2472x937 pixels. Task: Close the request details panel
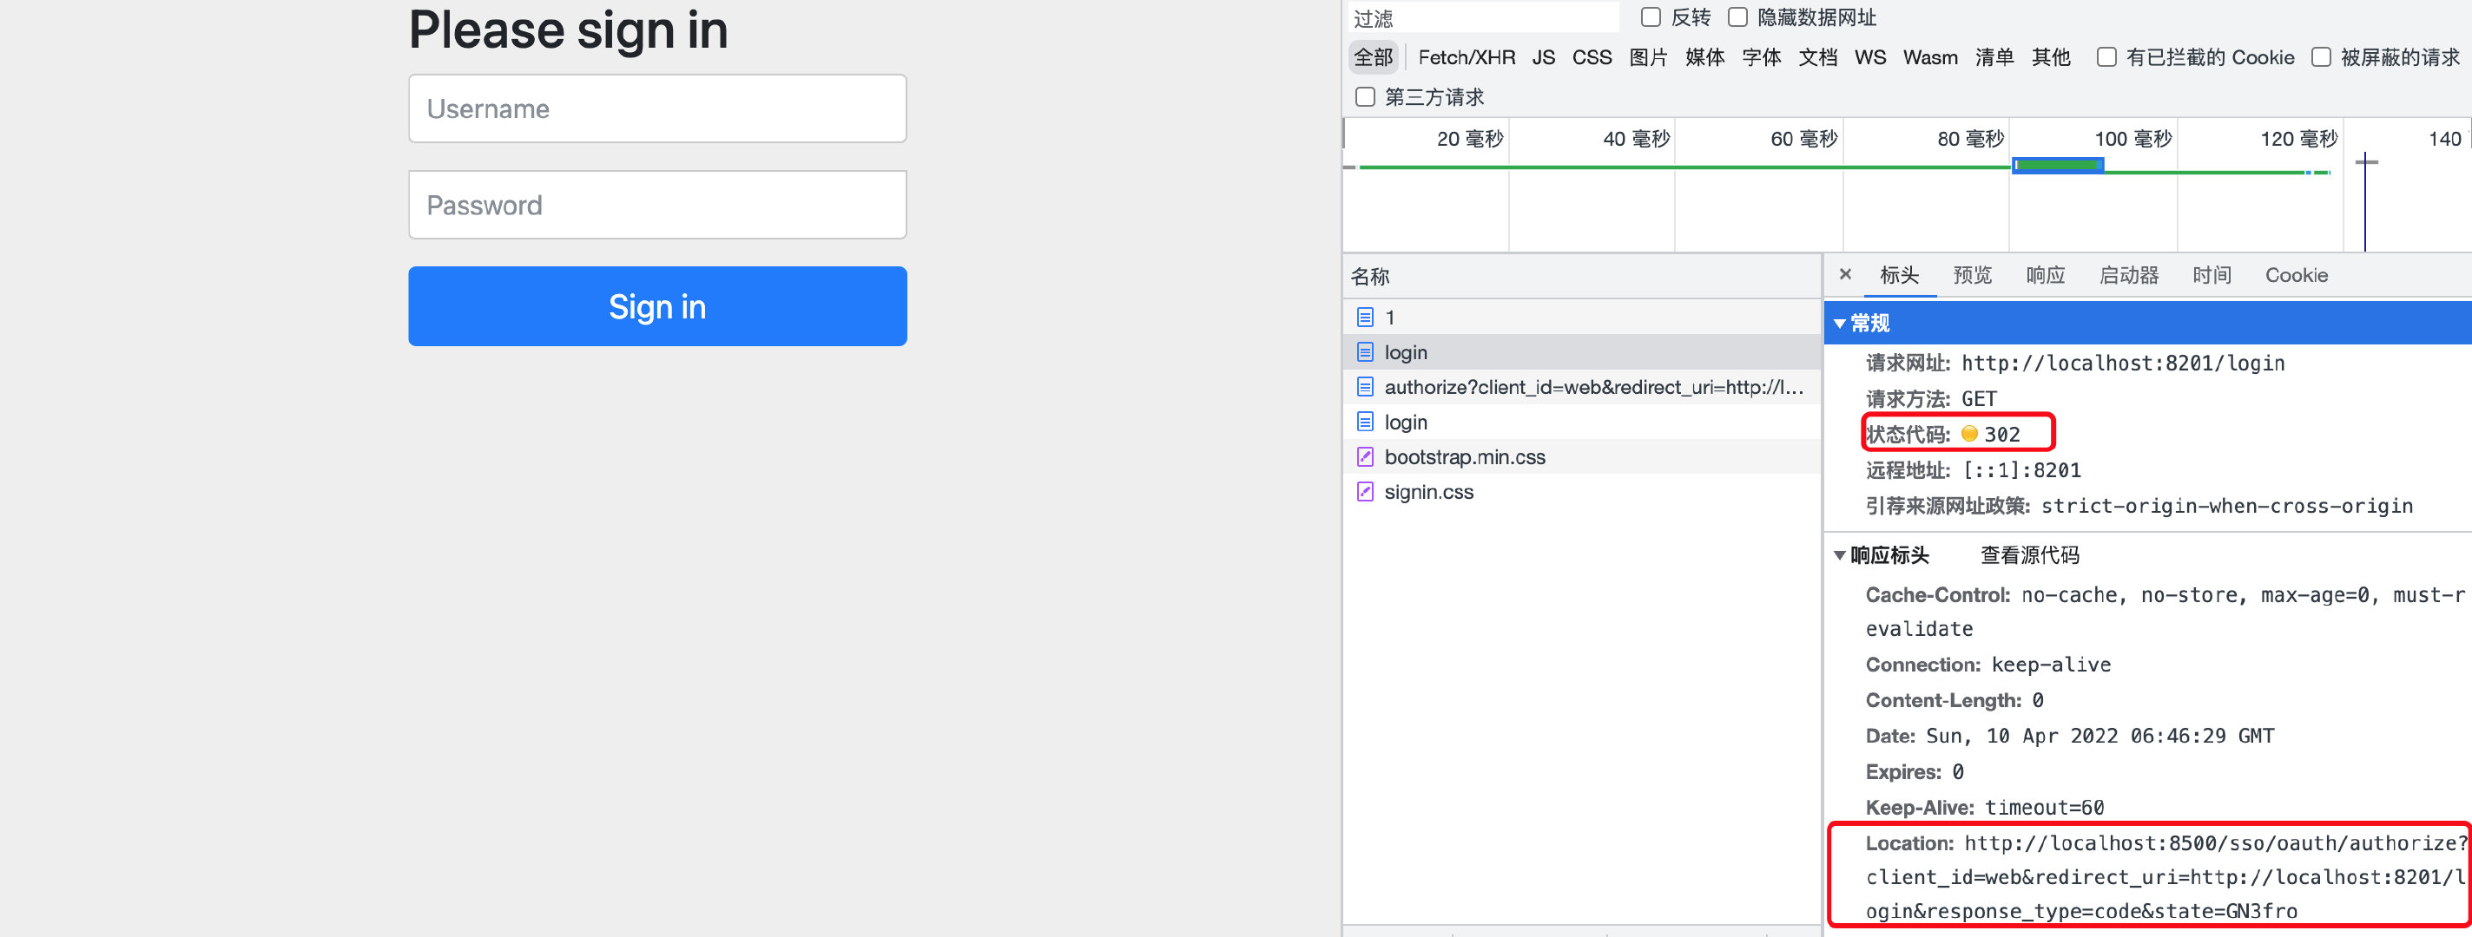(1844, 275)
